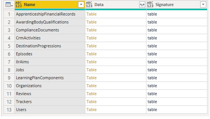Select Signature cell in Episodes row
The width and height of the screenshot is (210, 119).
(x=177, y=54)
